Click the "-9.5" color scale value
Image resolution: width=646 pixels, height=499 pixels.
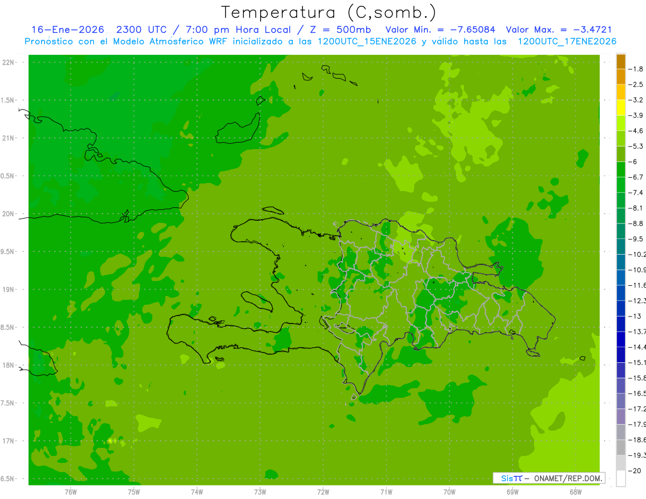tap(636, 239)
